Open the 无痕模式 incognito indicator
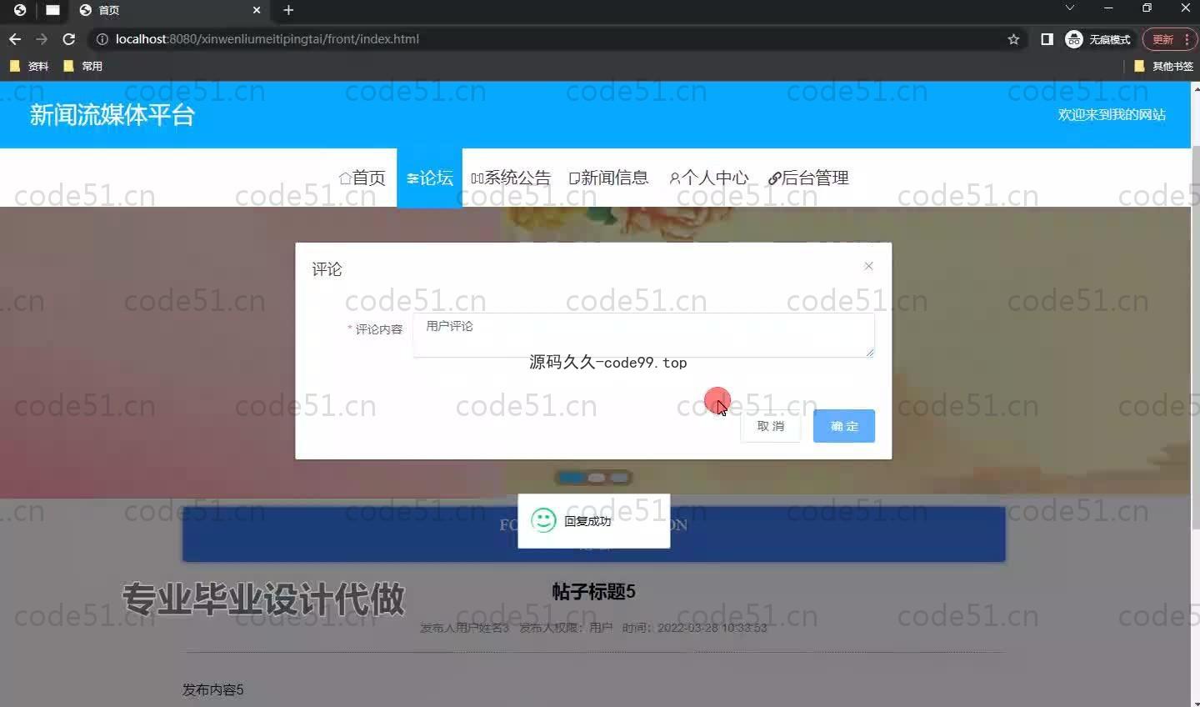Screen dimensions: 1200x707 pyautogui.click(x=1098, y=39)
